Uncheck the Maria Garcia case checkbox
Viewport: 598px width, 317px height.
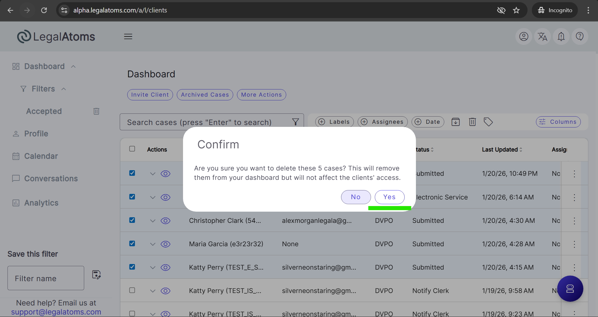tap(132, 243)
